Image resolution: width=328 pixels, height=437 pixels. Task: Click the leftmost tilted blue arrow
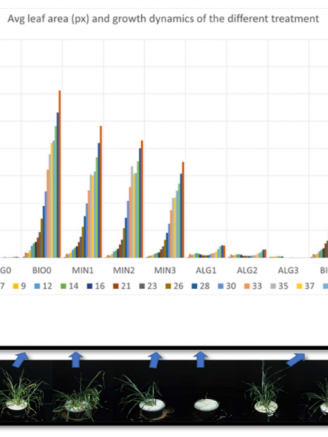20,360
